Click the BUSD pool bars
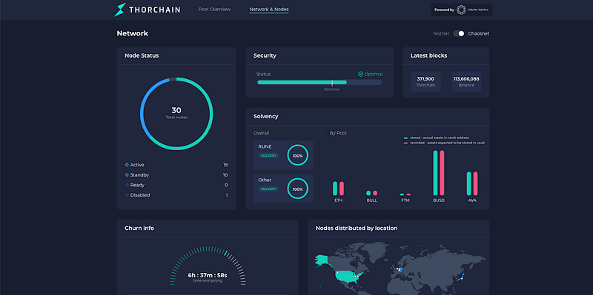The width and height of the screenshot is (593, 295). 439,173
